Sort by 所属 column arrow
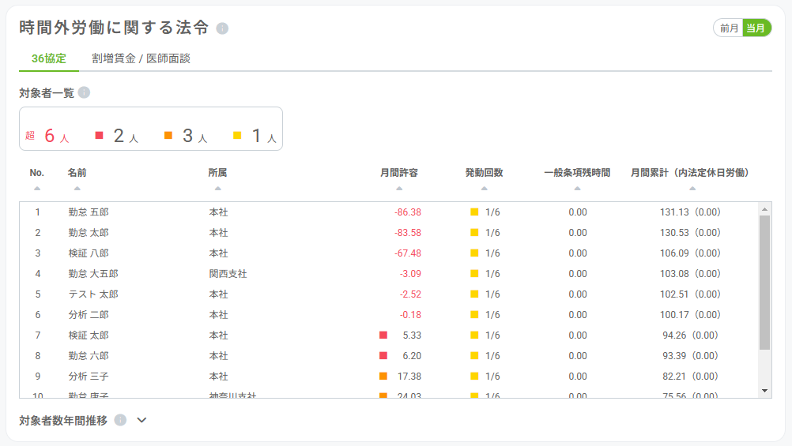This screenshot has height=446, width=792. pyautogui.click(x=217, y=189)
